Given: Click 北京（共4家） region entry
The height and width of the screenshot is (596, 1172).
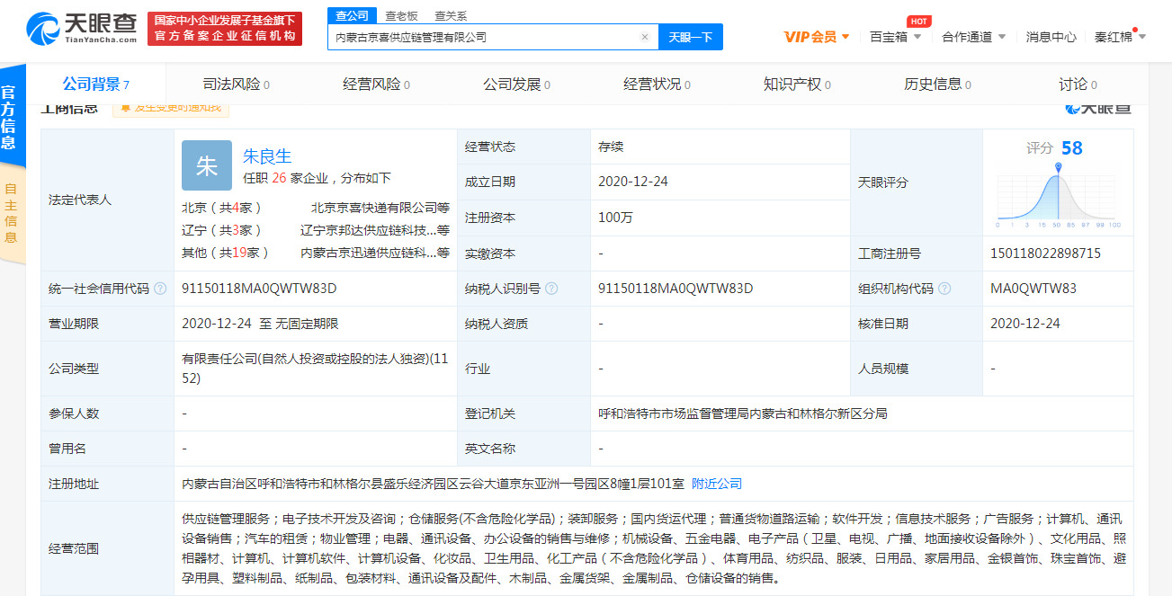Looking at the screenshot, I should point(221,208).
